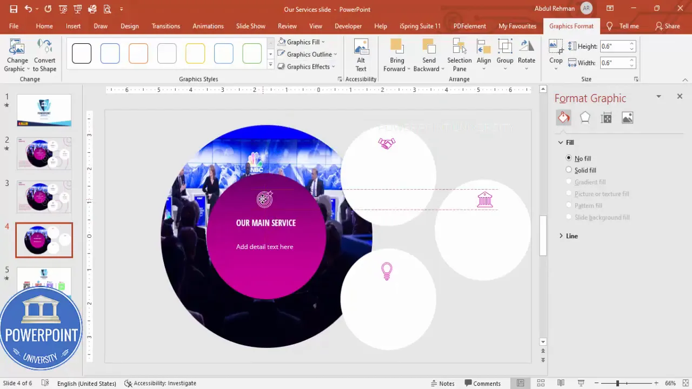Select Effects pentagon icon in Format Graphic
The height and width of the screenshot is (389, 692).
click(x=585, y=118)
